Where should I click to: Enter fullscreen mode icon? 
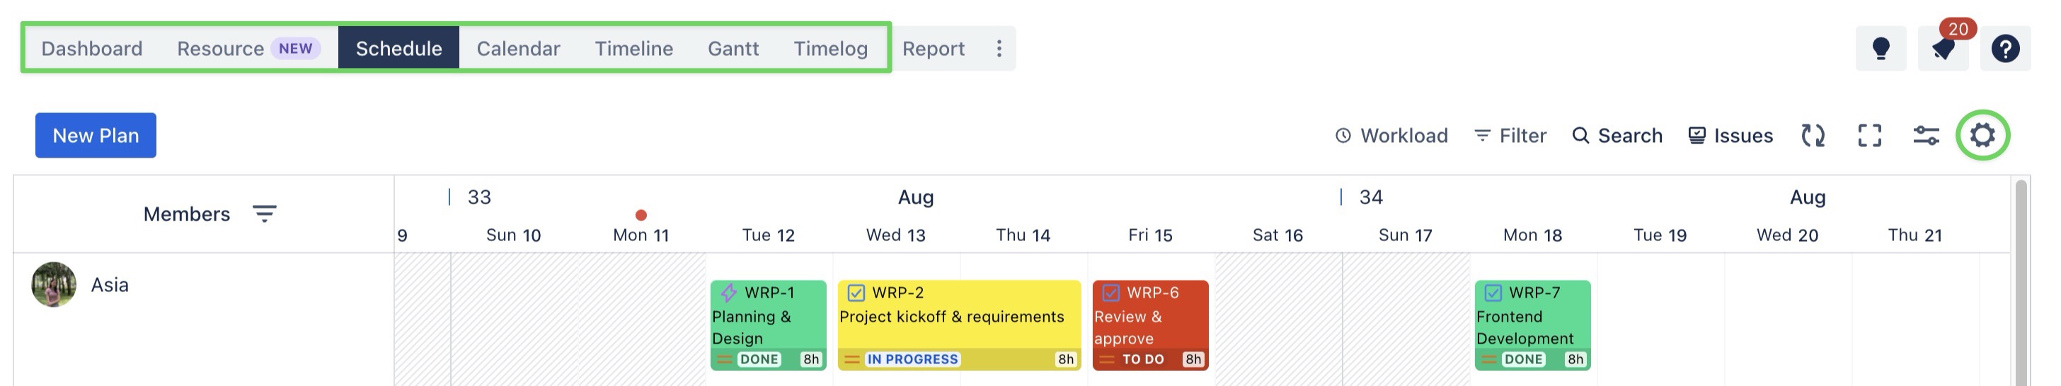tap(1869, 135)
